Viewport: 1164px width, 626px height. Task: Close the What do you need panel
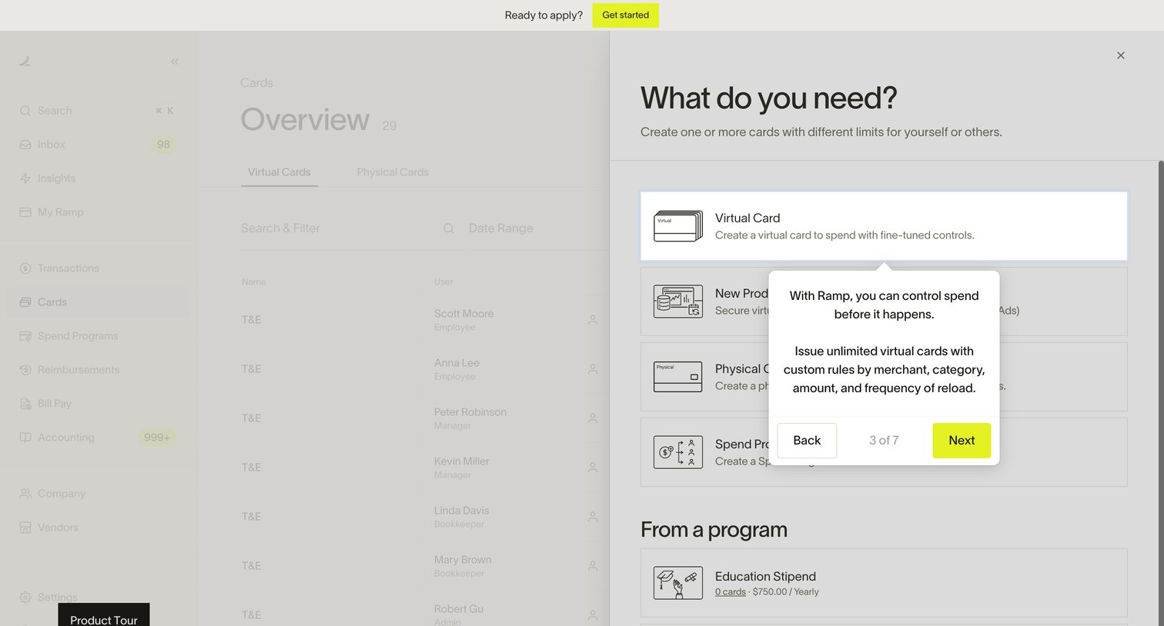[x=1121, y=55]
